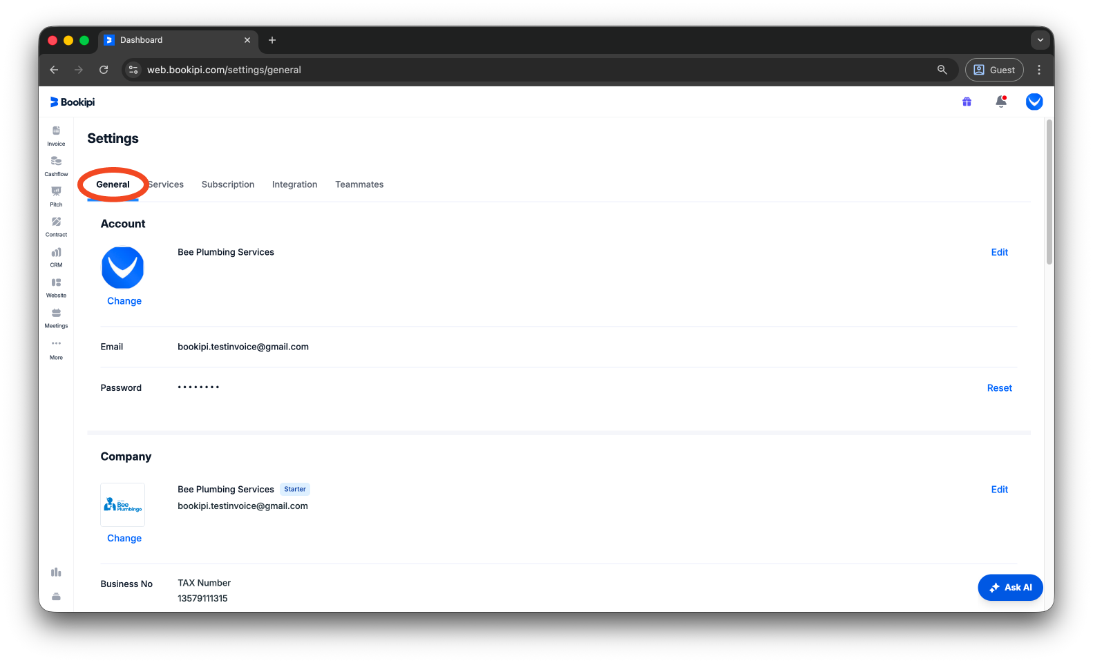Click the Guest profile button
1093x663 pixels.
(x=994, y=70)
